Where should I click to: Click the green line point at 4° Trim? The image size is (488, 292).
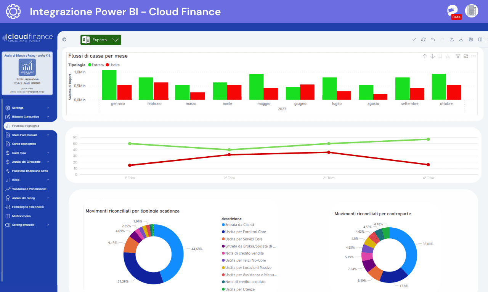pos(428,139)
